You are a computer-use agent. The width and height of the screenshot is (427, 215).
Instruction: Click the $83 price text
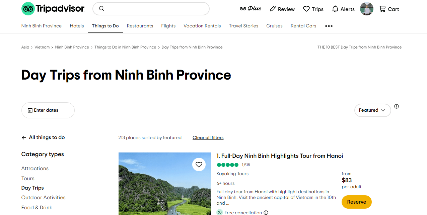click(347, 180)
